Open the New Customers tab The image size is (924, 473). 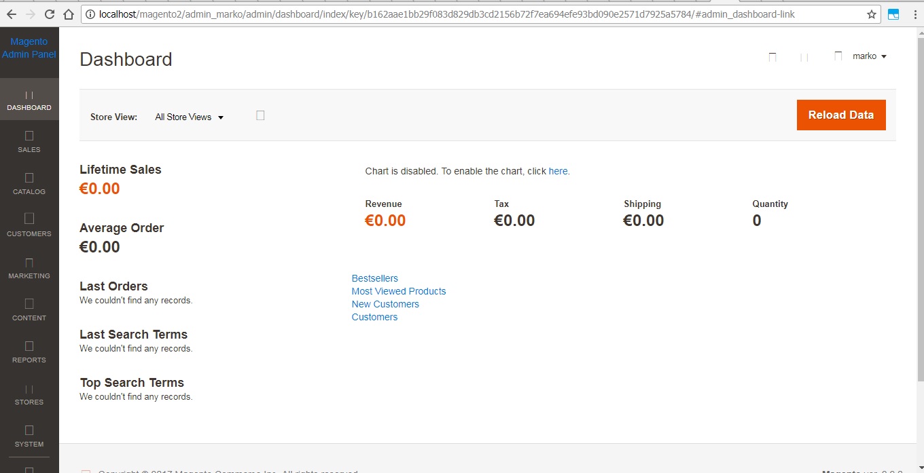tap(385, 304)
